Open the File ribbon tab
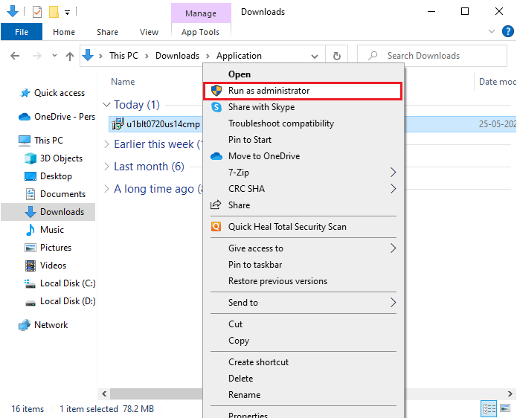Screen dimensions: 517x418 pos(22,32)
